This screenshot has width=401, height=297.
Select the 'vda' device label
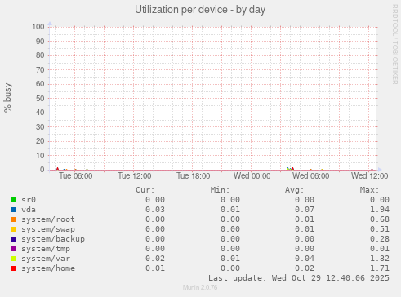click(29, 210)
